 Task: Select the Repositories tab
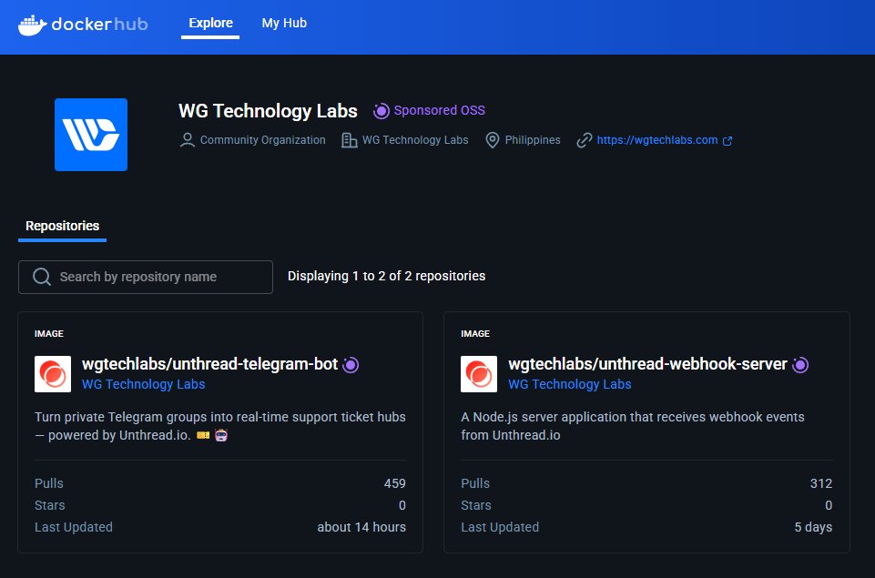coord(63,226)
